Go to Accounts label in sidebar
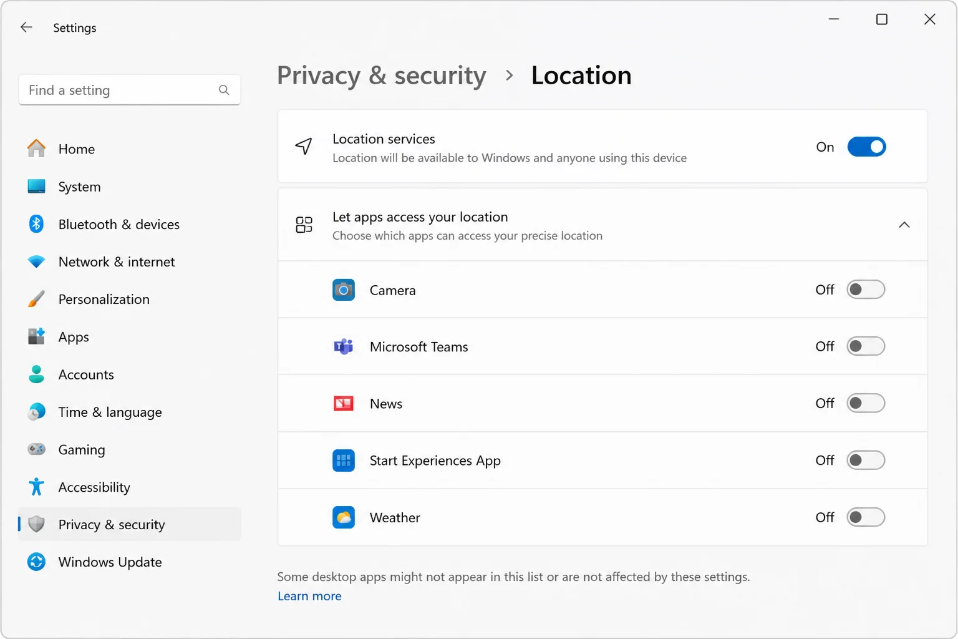958x639 pixels. [x=86, y=374]
